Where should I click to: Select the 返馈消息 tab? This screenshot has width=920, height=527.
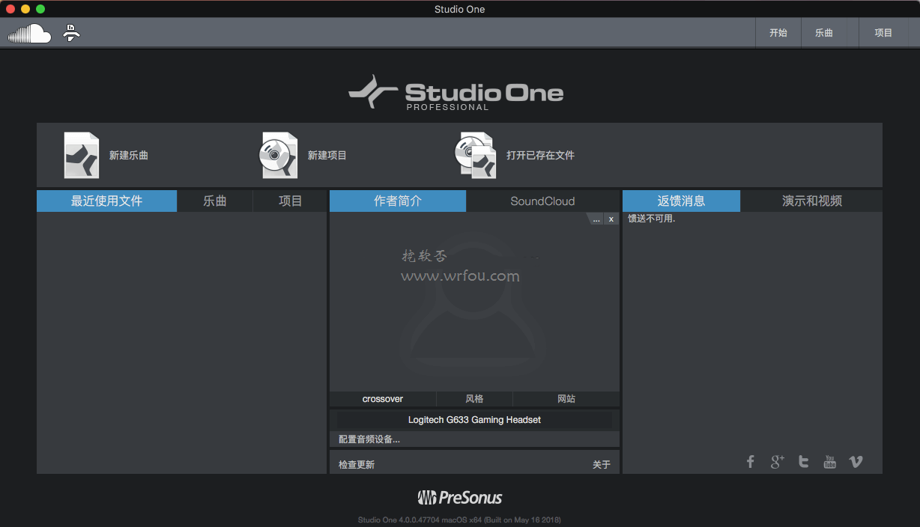681,201
